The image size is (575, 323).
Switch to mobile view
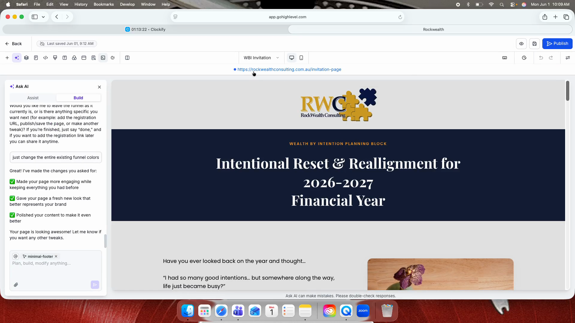301,58
